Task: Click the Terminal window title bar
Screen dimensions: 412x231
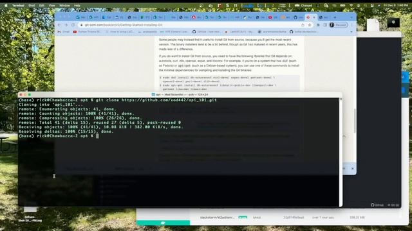Action: tap(180, 94)
